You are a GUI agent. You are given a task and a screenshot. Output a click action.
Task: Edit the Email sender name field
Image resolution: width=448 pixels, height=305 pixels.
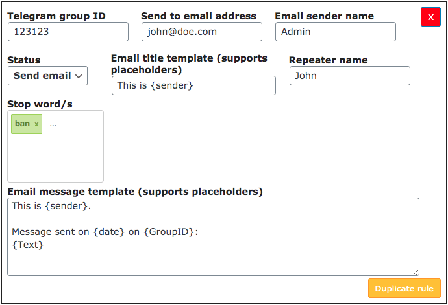click(x=335, y=32)
